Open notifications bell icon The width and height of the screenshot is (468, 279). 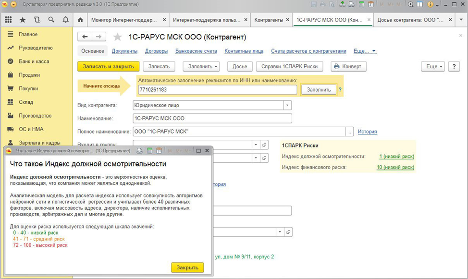click(66, 20)
